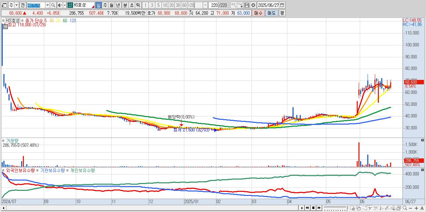Click the 매수 buy button
The image size is (426, 212).
(258, 13)
